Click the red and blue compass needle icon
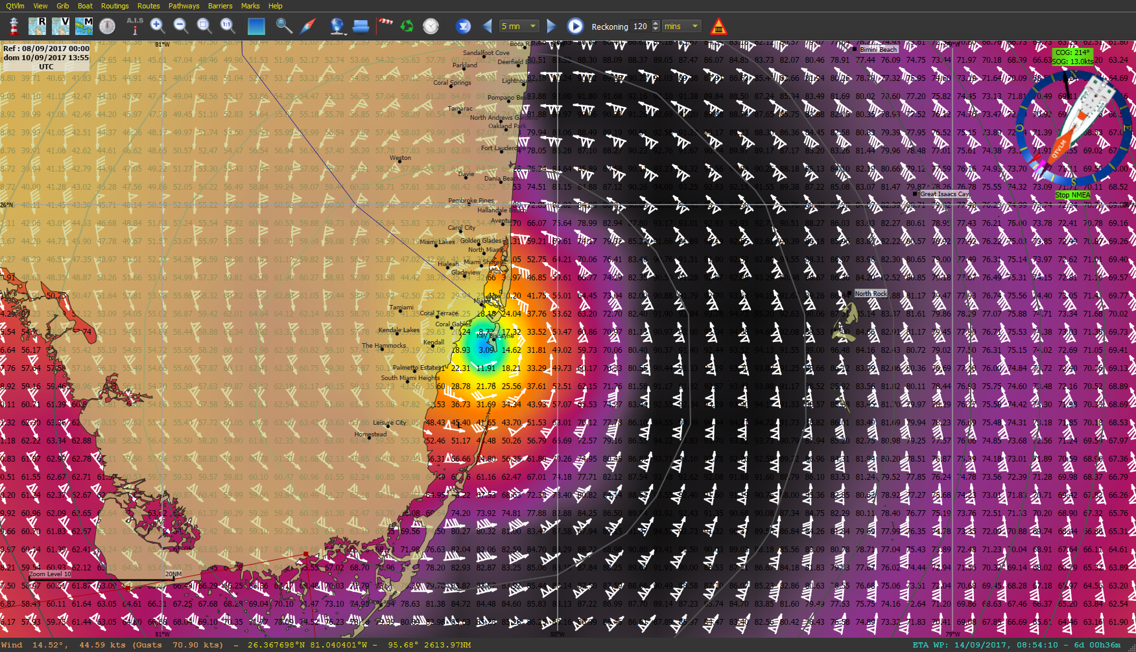 [307, 26]
